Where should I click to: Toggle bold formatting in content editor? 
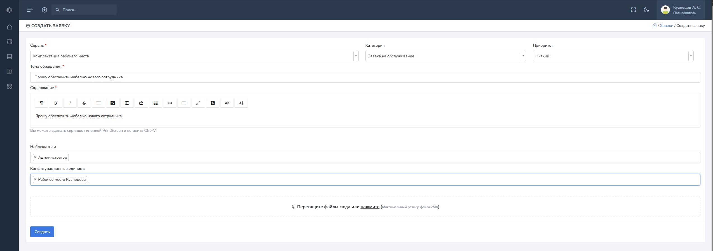click(55, 103)
